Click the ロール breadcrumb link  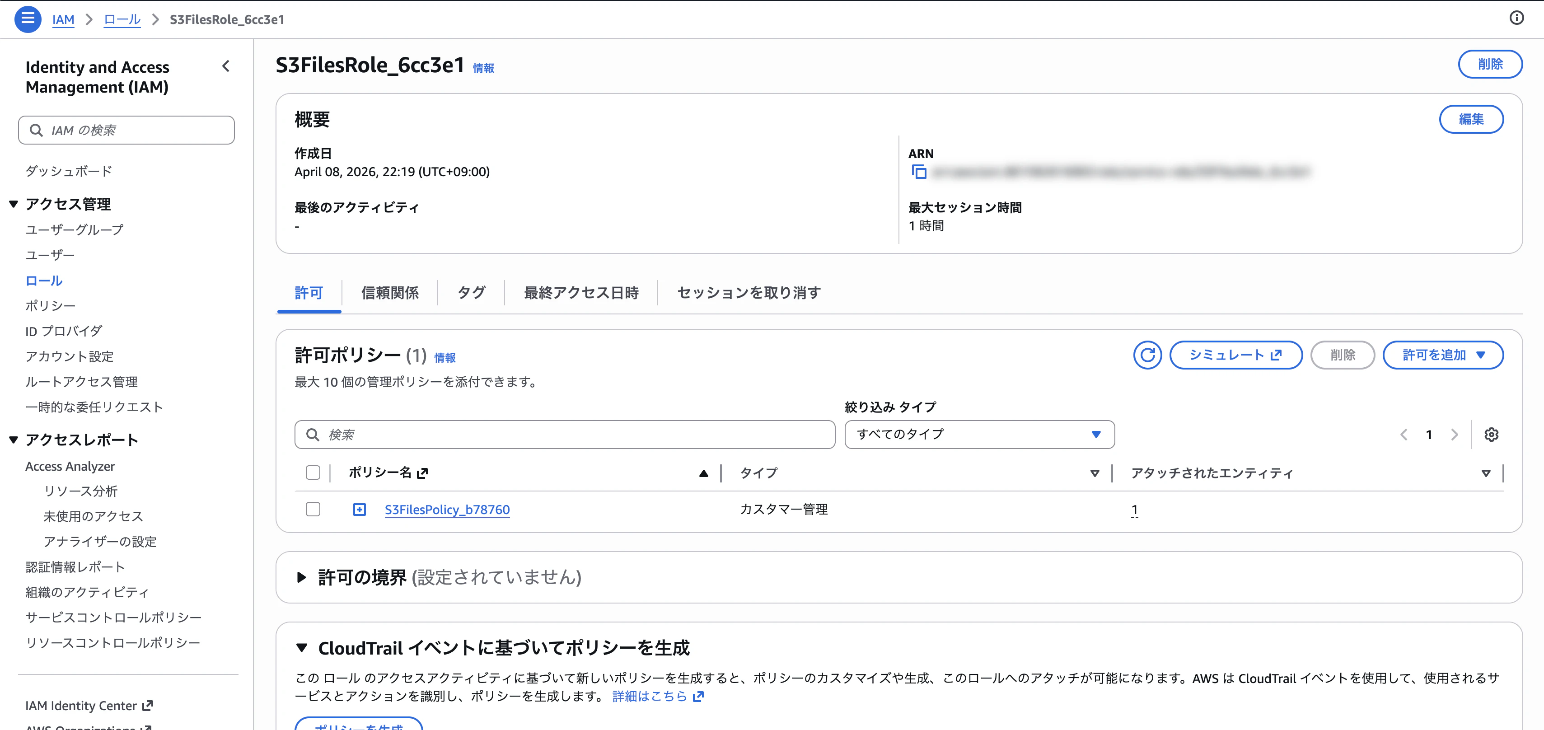[x=122, y=20]
